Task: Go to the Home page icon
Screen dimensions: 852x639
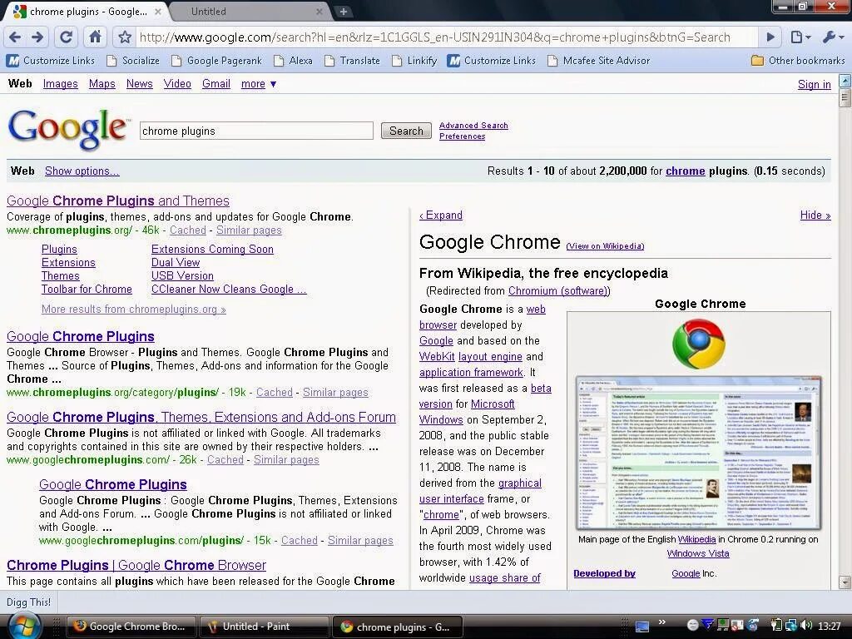Action: click(95, 37)
